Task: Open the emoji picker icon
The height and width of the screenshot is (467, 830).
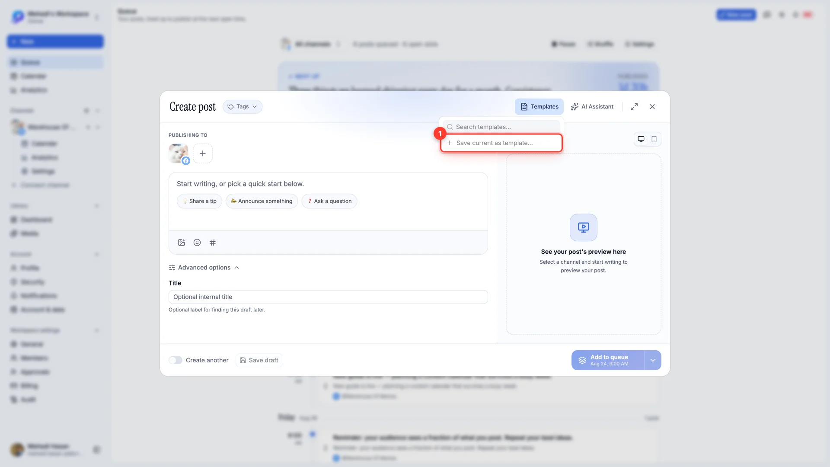Action: click(197, 243)
